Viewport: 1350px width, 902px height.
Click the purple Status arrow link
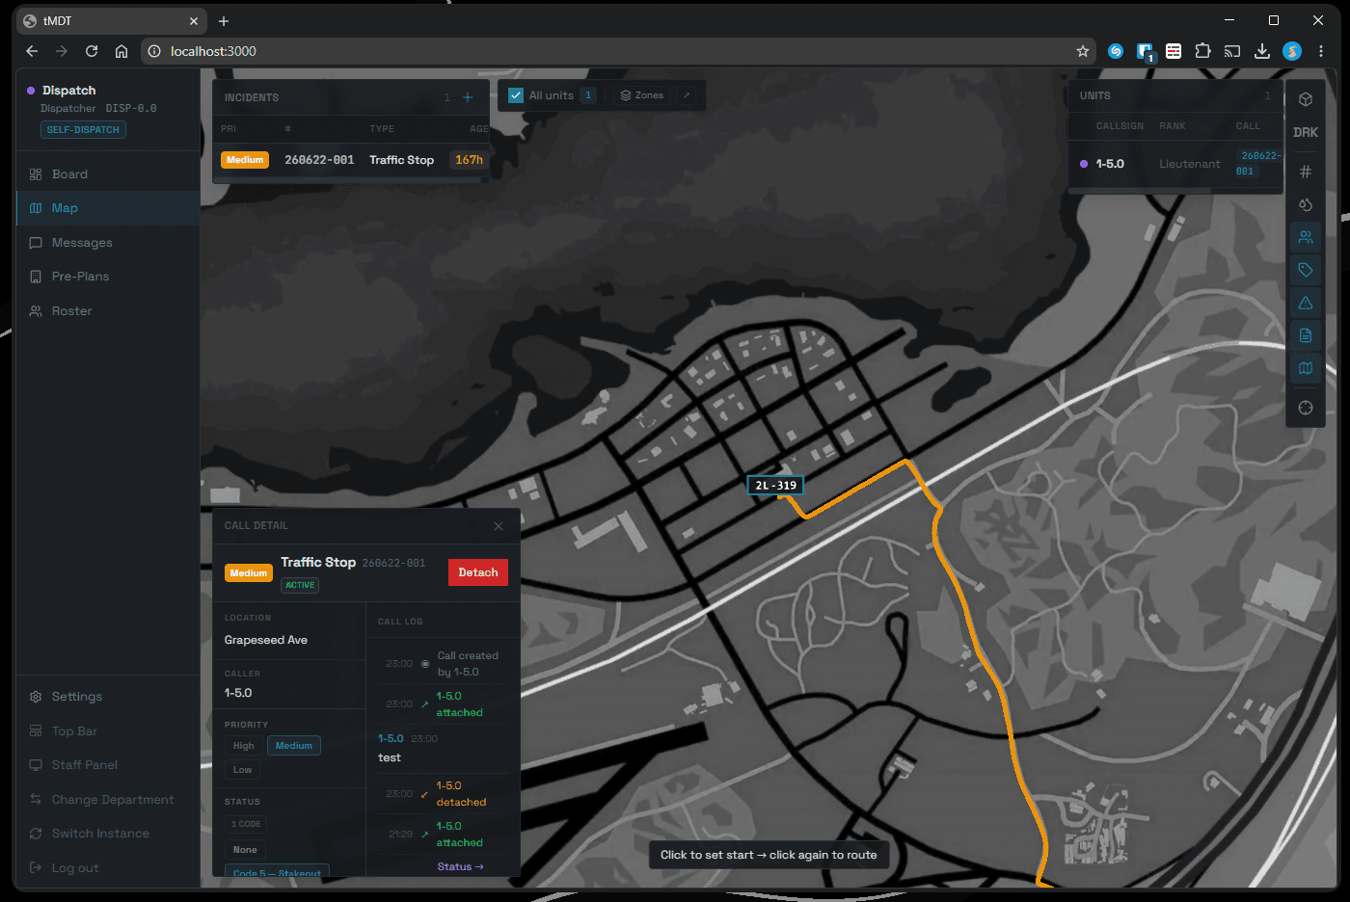click(460, 866)
